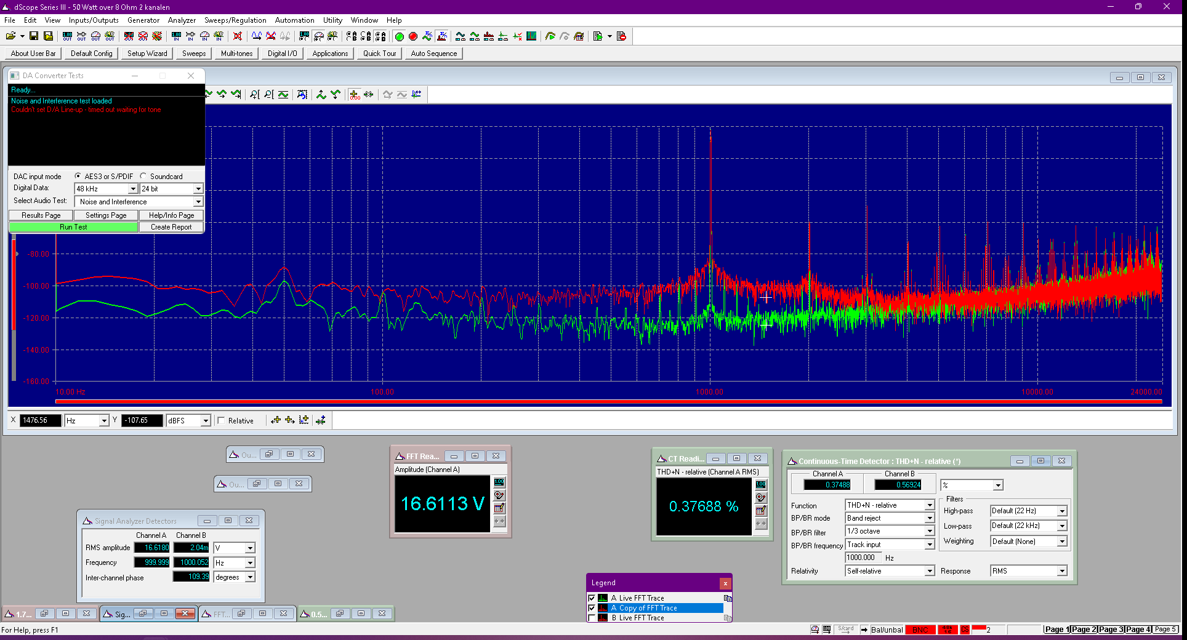The image size is (1187, 640).
Task: Close the Legend panel
Action: [x=725, y=583]
